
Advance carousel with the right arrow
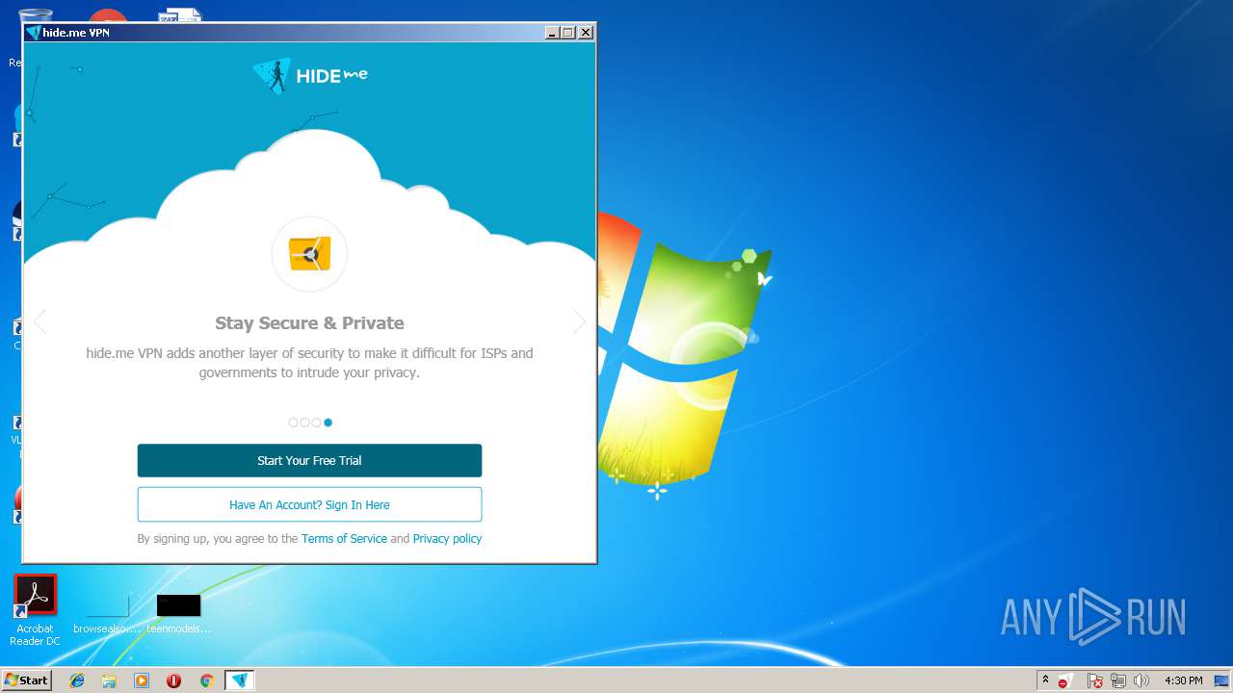tap(579, 322)
